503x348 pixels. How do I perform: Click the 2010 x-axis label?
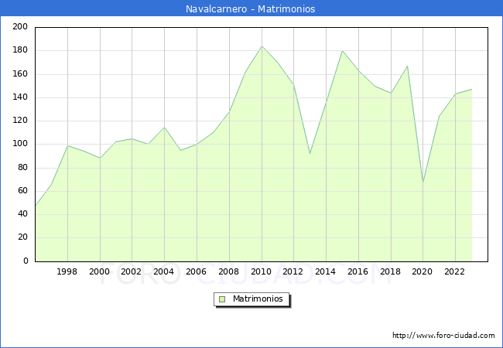(261, 271)
